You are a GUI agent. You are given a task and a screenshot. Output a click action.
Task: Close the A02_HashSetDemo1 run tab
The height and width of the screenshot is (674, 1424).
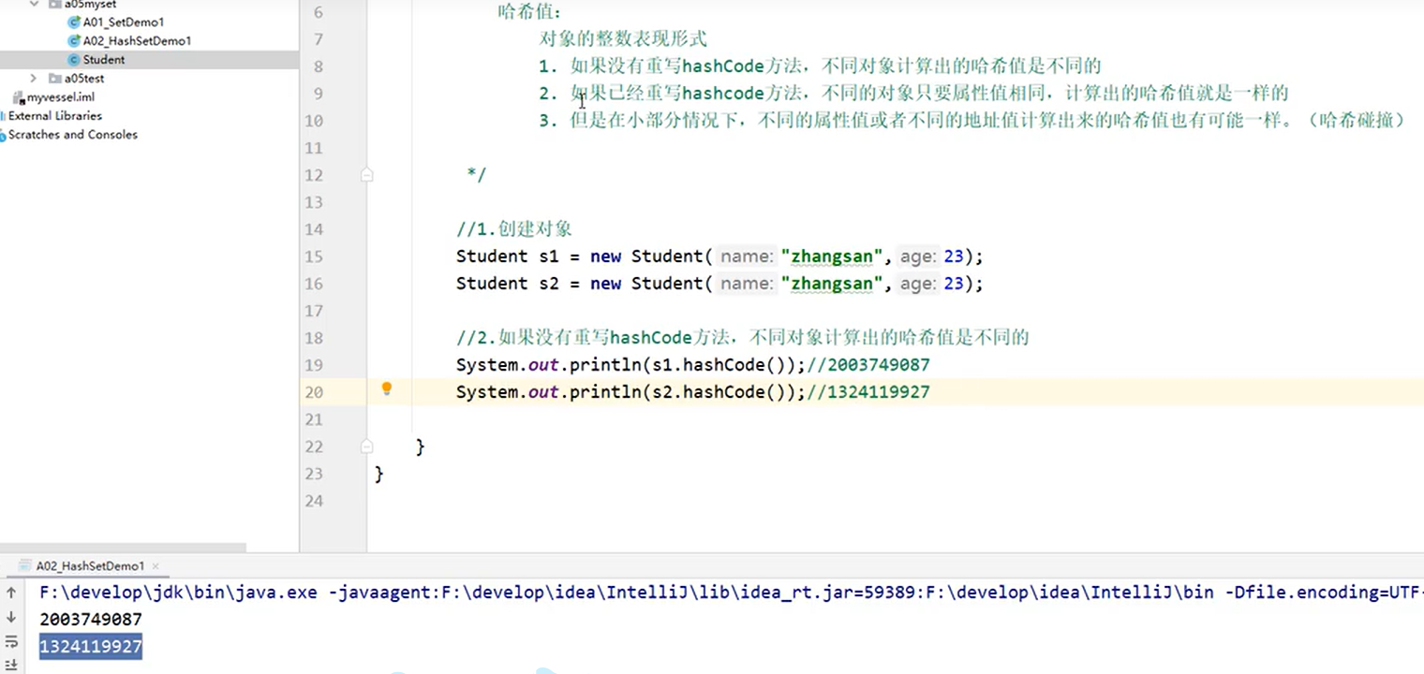(x=156, y=566)
